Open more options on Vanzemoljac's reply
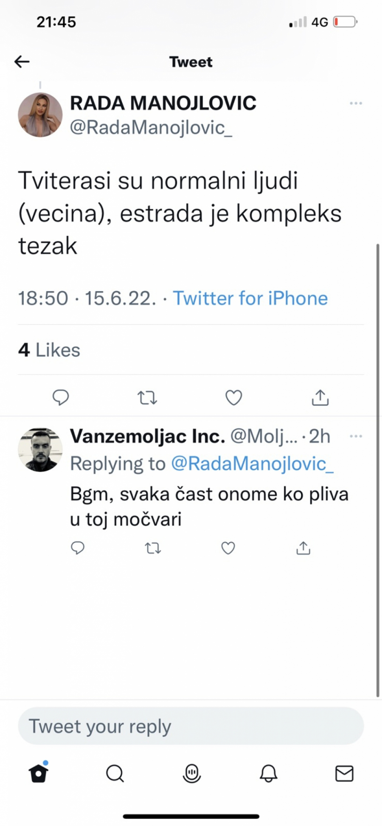The height and width of the screenshot is (826, 382). [356, 436]
